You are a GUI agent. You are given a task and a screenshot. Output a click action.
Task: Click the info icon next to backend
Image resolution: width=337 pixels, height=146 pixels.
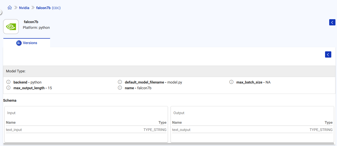tap(8, 82)
